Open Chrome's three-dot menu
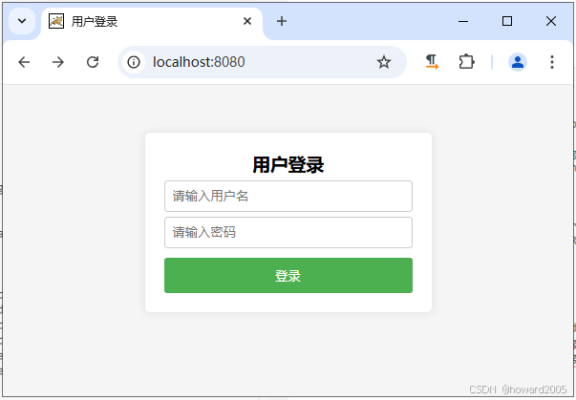This screenshot has width=576, height=400. click(x=552, y=62)
